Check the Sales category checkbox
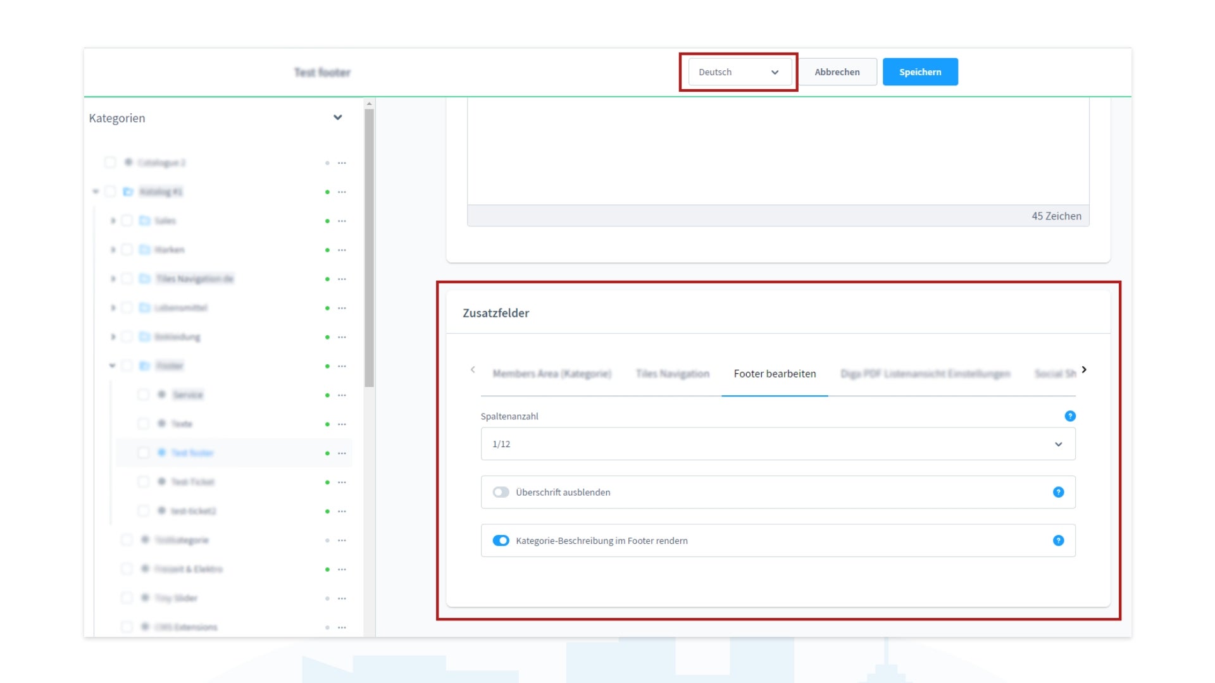The image size is (1215, 683). tap(127, 221)
